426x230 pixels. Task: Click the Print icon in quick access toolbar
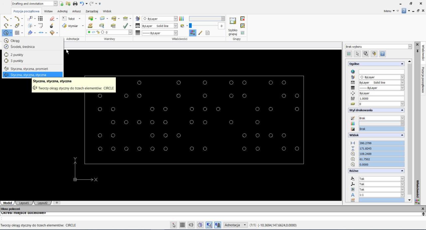(x=75, y=4)
